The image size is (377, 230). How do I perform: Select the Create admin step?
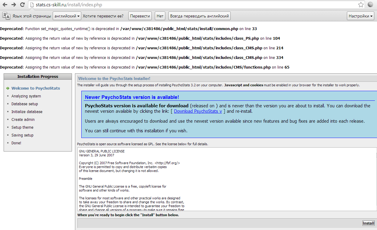coord(23,120)
